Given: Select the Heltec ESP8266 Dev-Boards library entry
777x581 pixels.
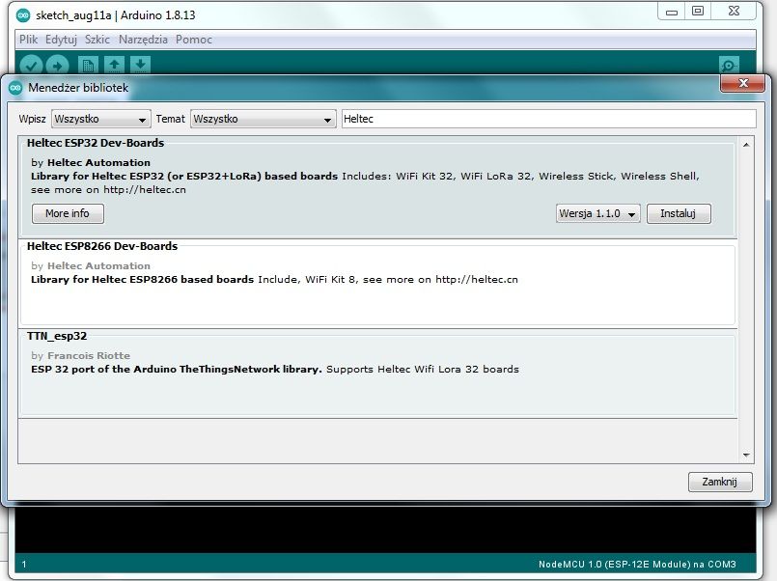Looking at the screenshot, I should click(378, 283).
